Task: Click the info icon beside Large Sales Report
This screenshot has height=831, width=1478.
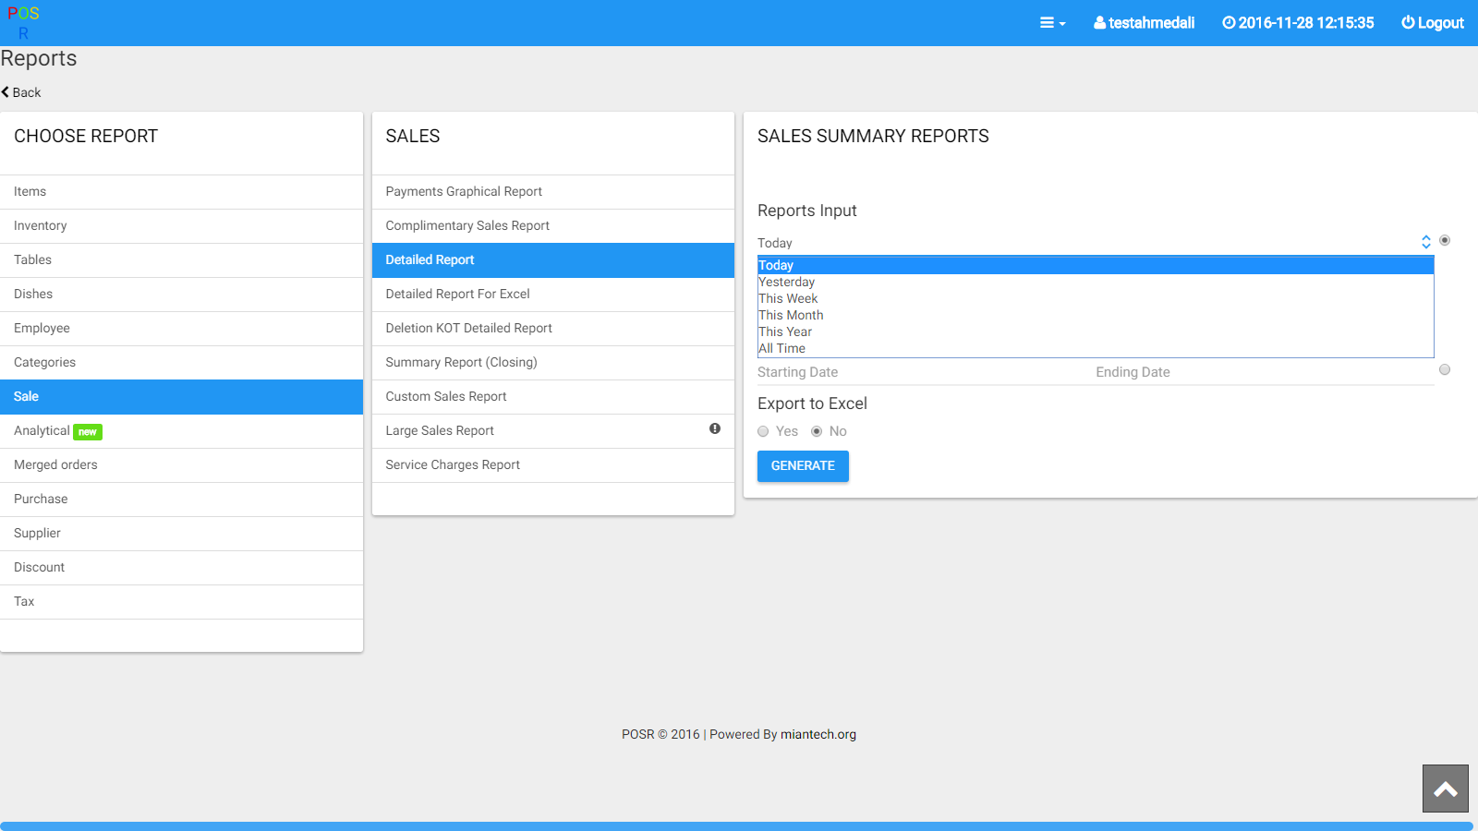Action: (714, 428)
